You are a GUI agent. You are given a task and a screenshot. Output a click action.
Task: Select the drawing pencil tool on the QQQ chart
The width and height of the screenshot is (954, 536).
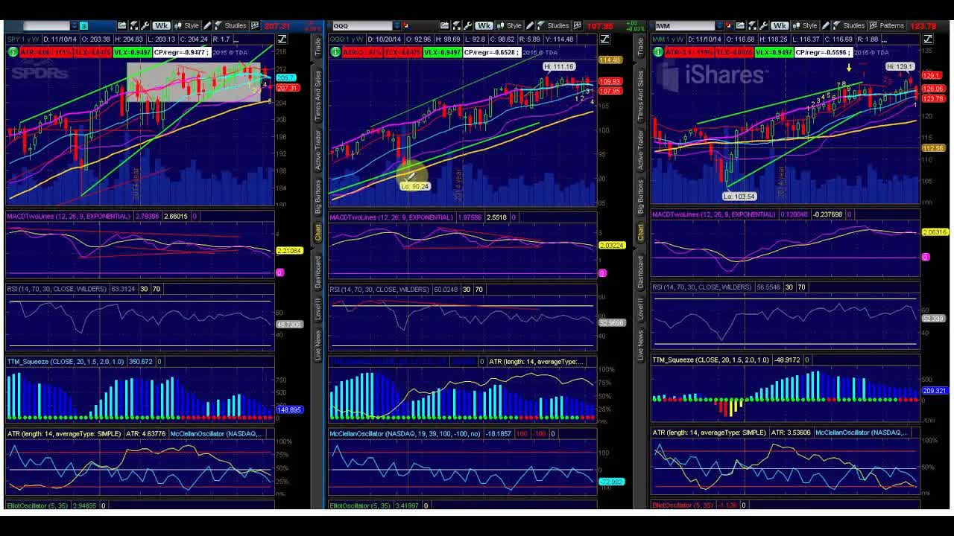[529, 25]
